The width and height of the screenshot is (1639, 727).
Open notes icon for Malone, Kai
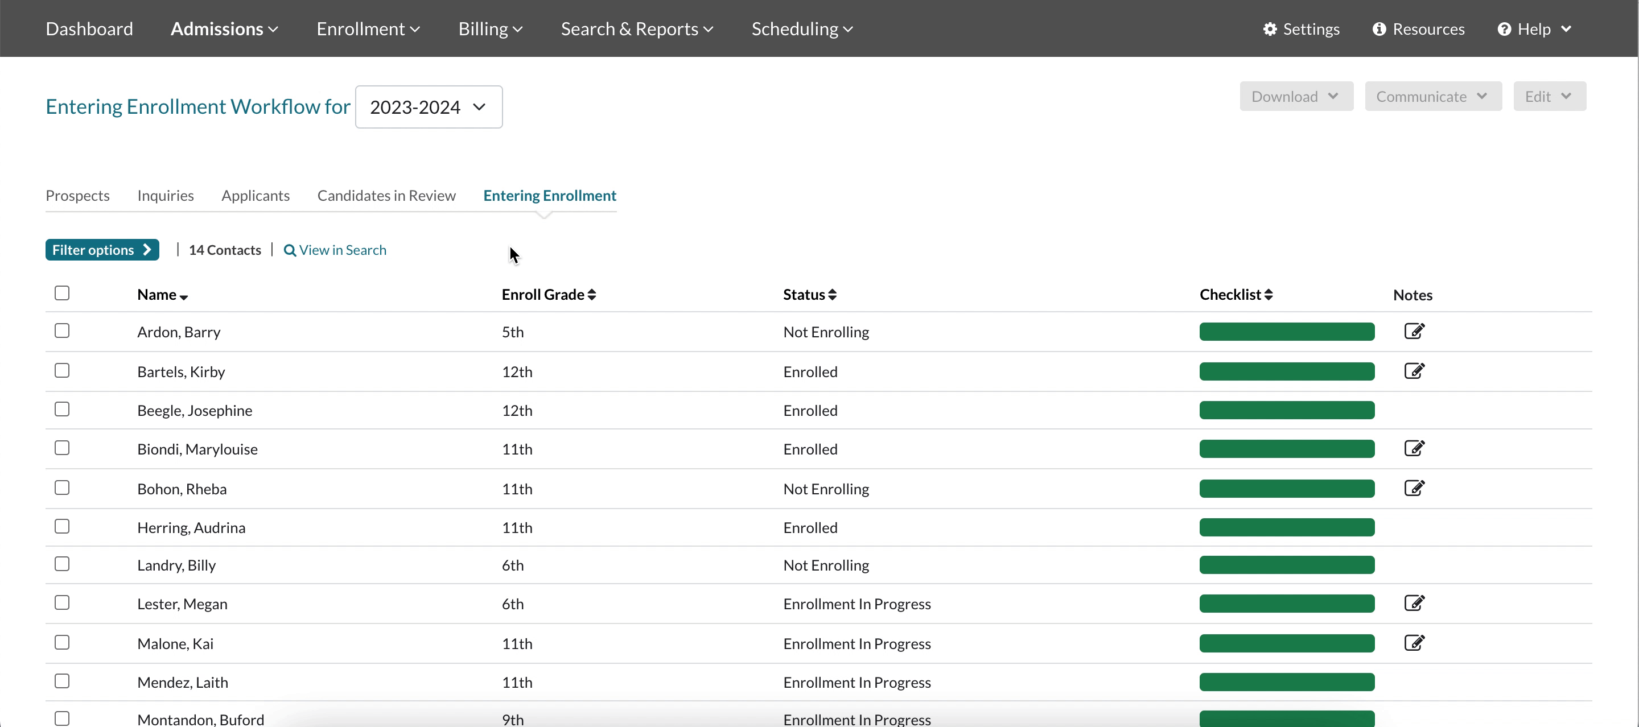[1414, 643]
